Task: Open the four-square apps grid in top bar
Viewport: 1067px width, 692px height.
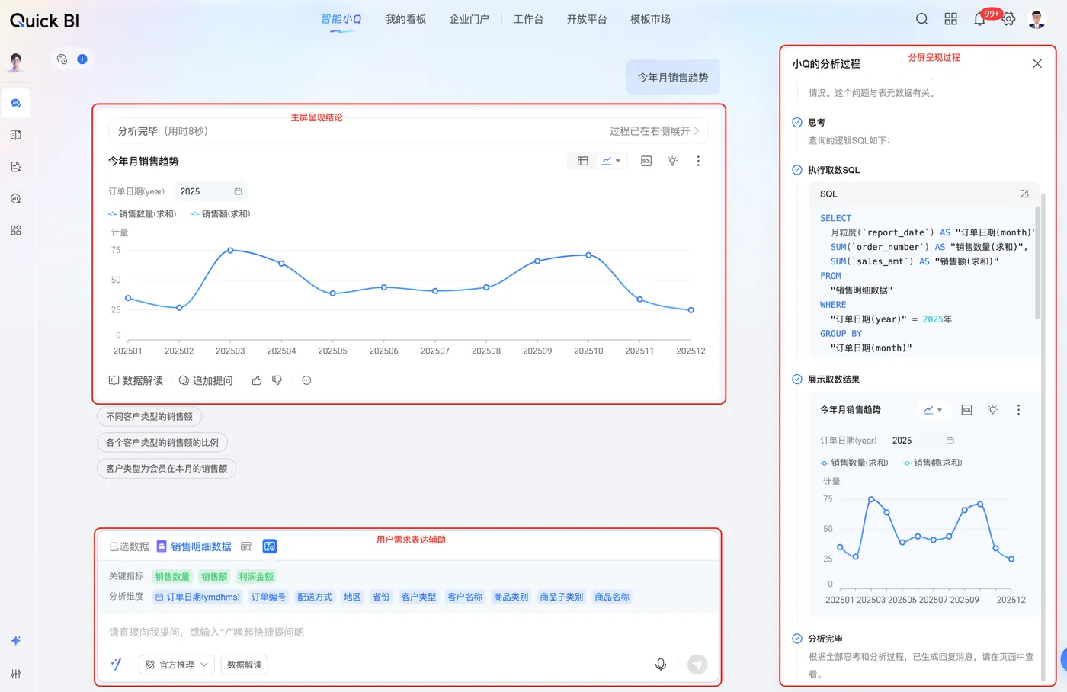Action: [x=950, y=19]
